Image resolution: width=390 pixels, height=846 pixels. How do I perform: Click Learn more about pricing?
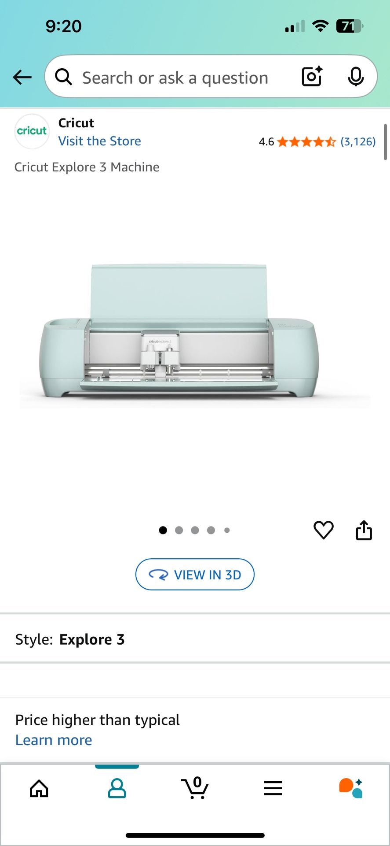click(x=54, y=740)
